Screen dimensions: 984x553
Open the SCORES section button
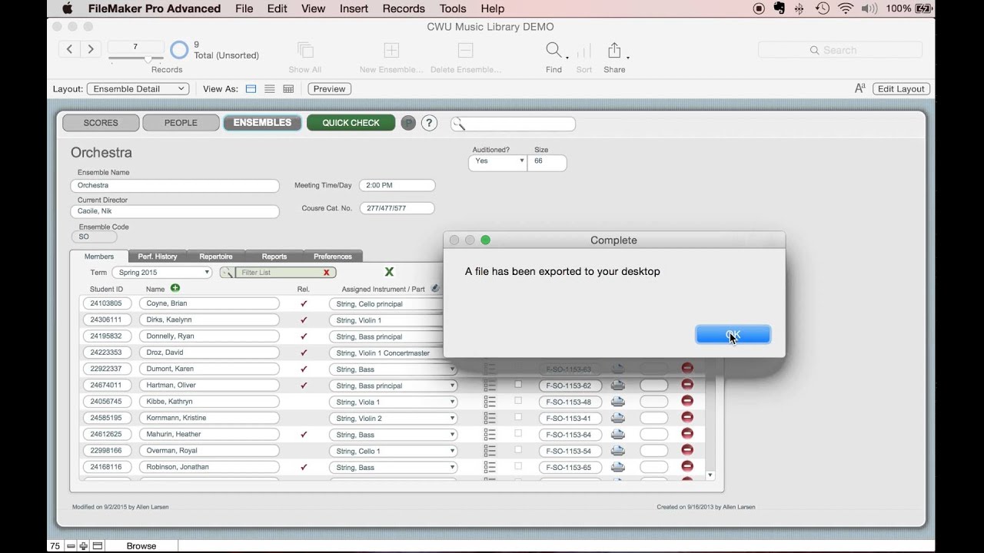[101, 123]
